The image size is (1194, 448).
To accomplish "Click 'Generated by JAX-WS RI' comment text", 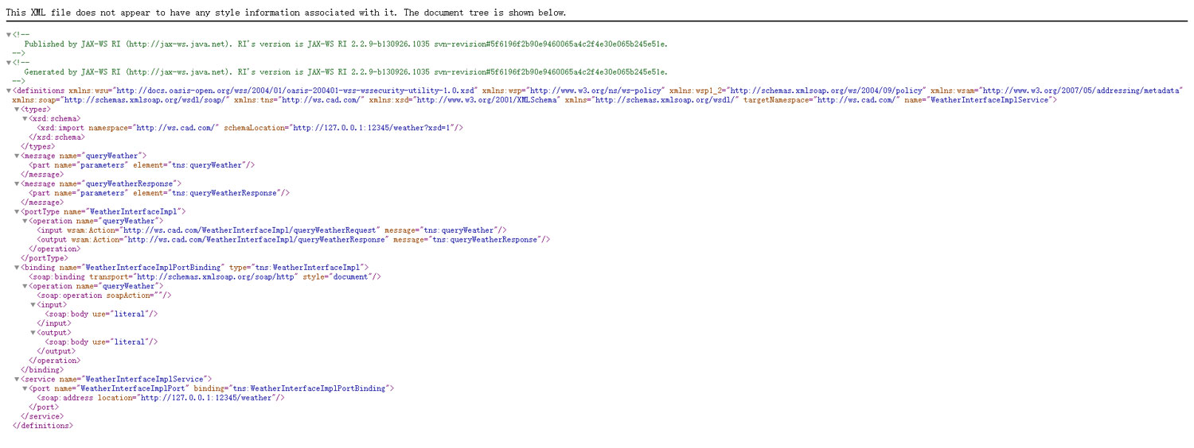I will [345, 72].
